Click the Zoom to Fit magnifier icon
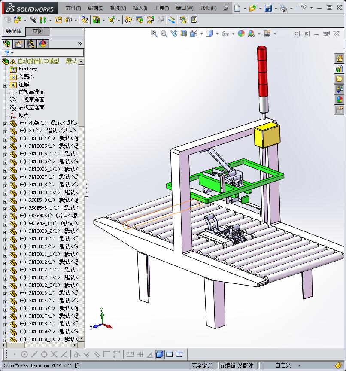The width and height of the screenshot is (346, 371). 154,33
